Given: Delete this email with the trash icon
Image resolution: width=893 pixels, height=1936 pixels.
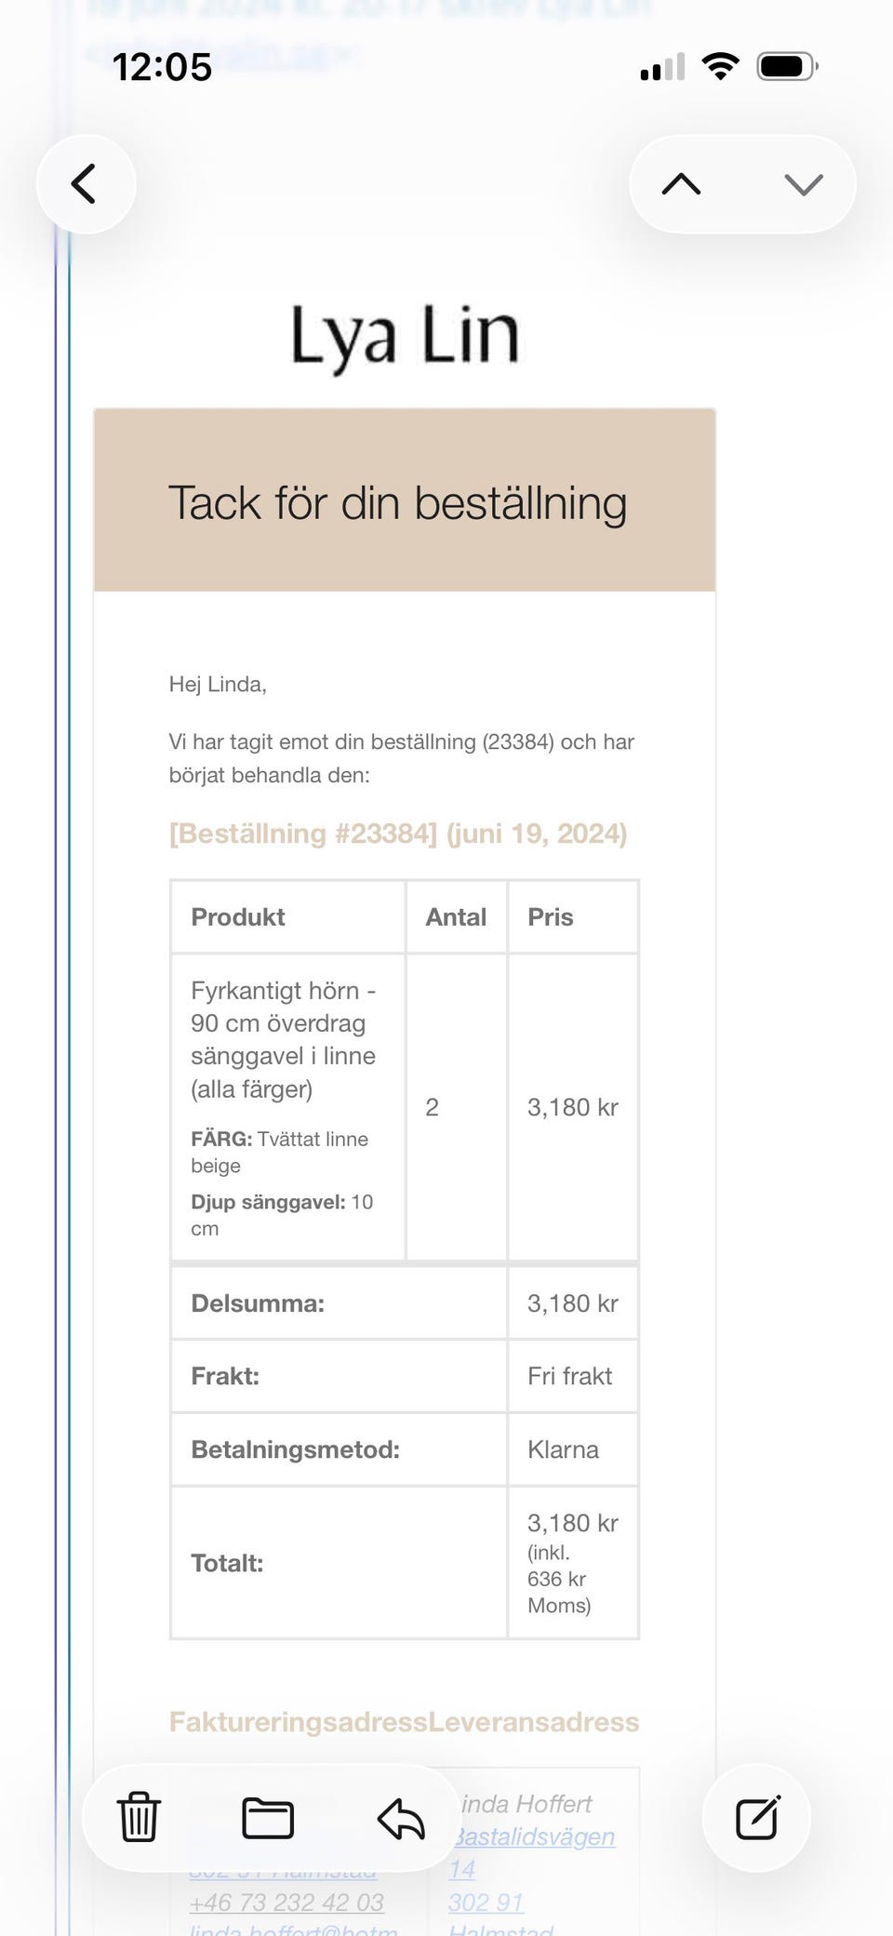Looking at the screenshot, I should pyautogui.click(x=137, y=1816).
